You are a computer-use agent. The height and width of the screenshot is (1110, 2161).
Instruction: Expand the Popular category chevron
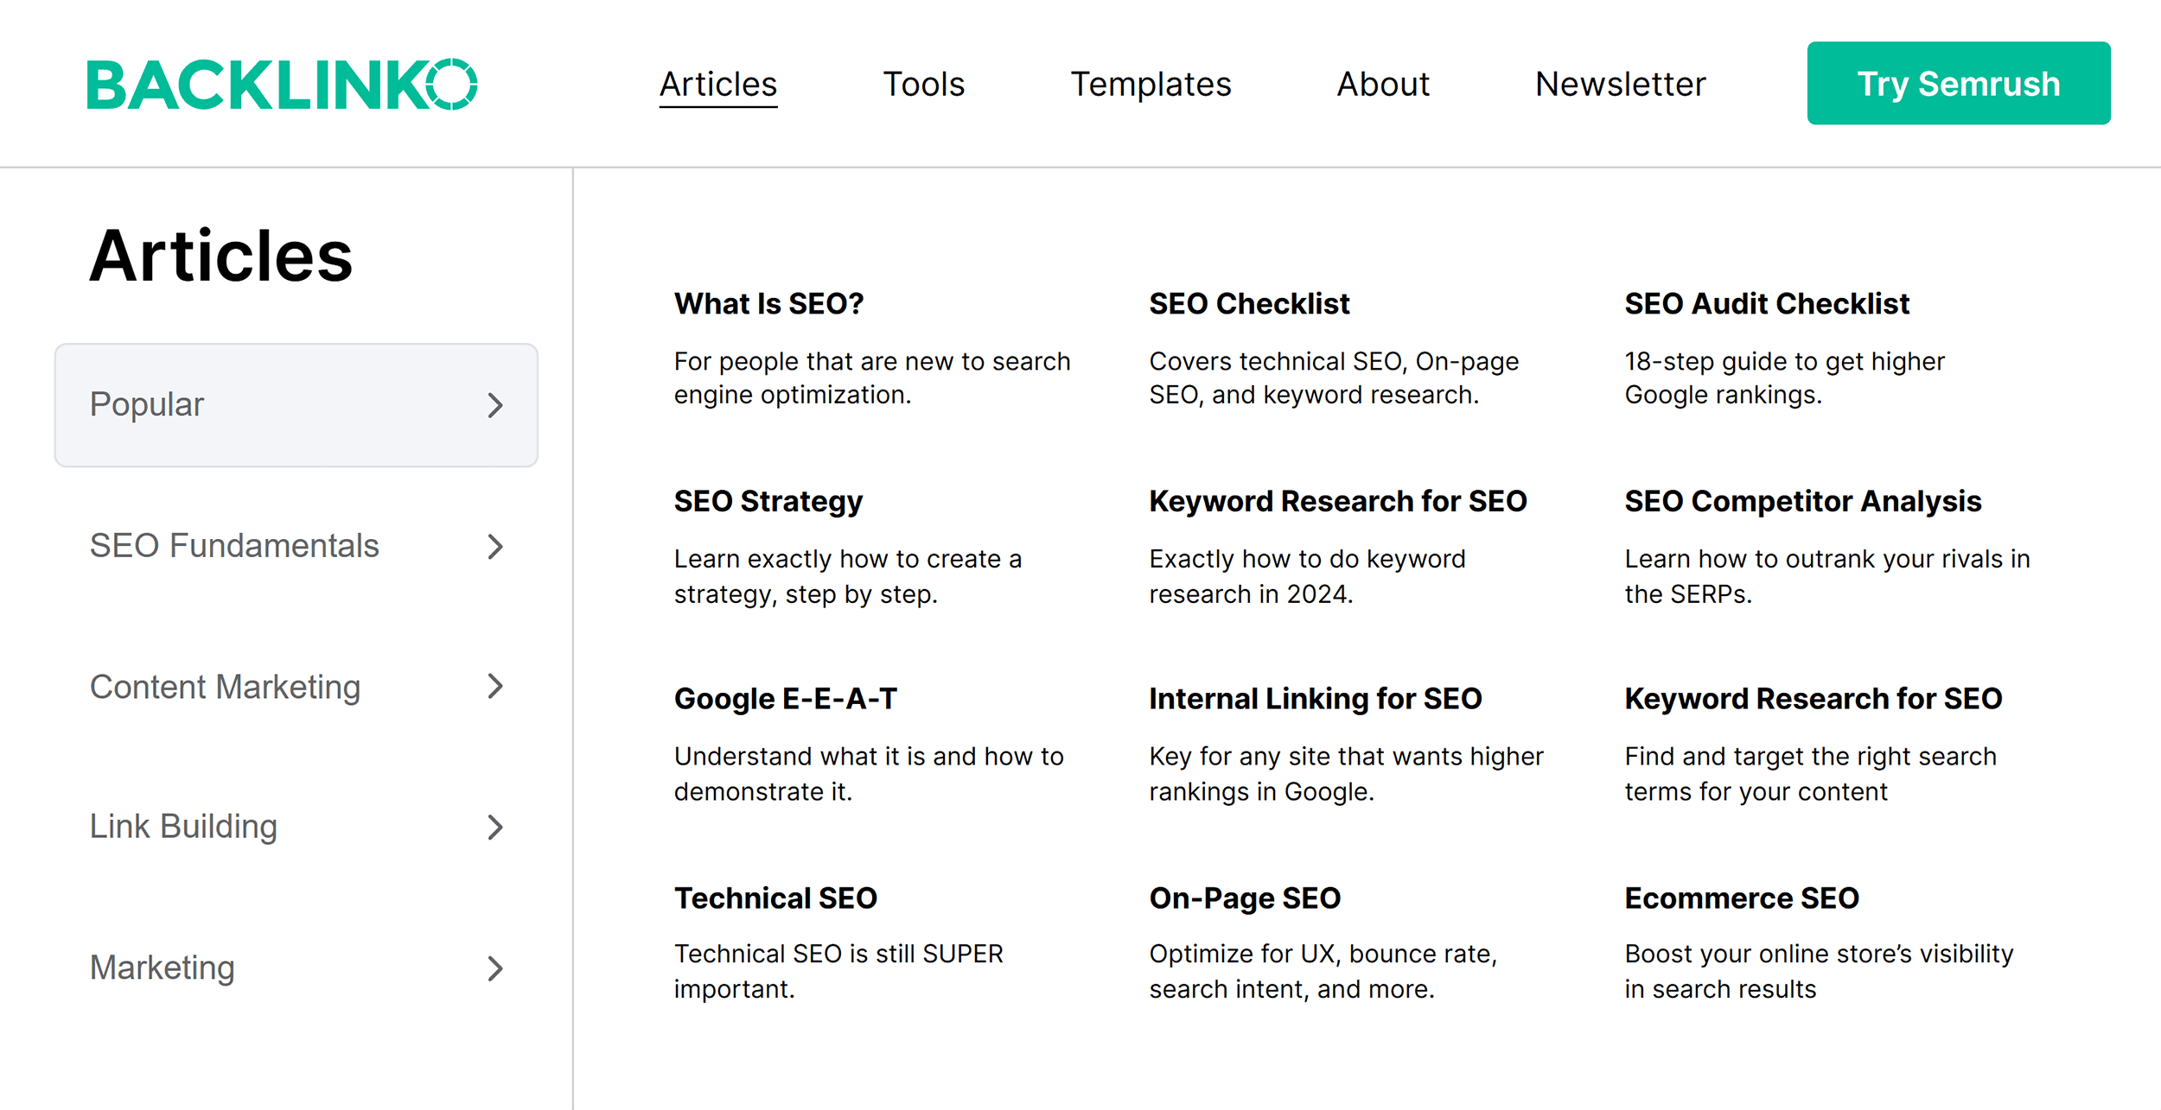point(494,405)
